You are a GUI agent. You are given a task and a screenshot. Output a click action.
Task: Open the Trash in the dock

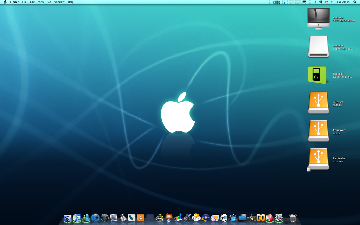click(293, 218)
